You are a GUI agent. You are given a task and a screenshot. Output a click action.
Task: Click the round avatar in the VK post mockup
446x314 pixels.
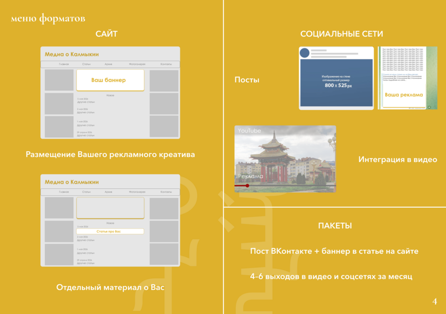click(x=305, y=53)
